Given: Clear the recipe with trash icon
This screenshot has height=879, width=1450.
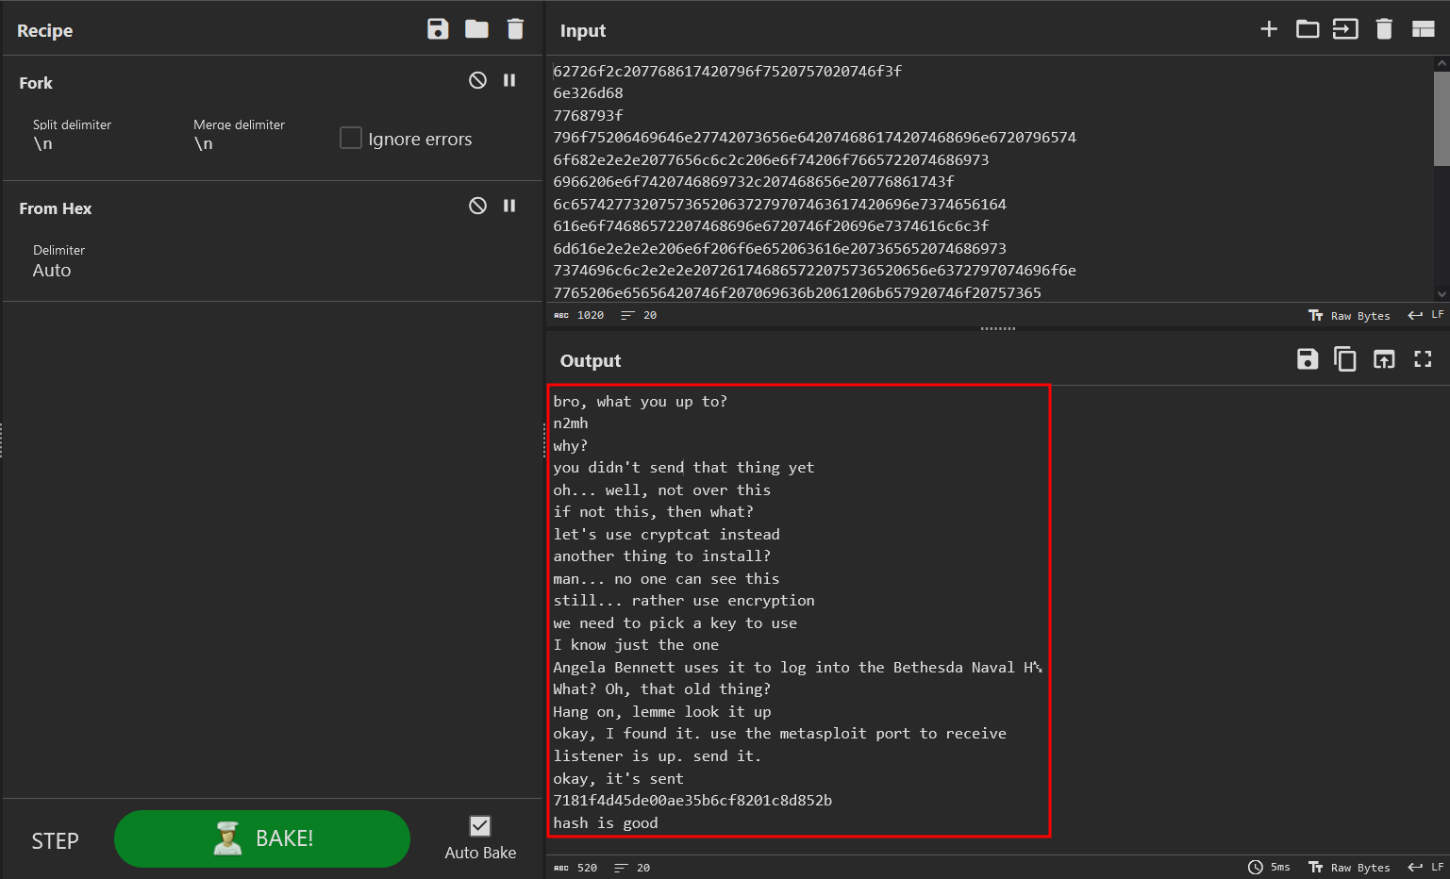Looking at the screenshot, I should coord(515,29).
